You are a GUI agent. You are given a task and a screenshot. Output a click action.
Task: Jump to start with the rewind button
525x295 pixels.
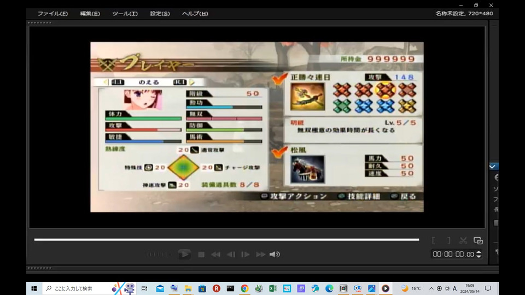pyautogui.click(x=215, y=255)
